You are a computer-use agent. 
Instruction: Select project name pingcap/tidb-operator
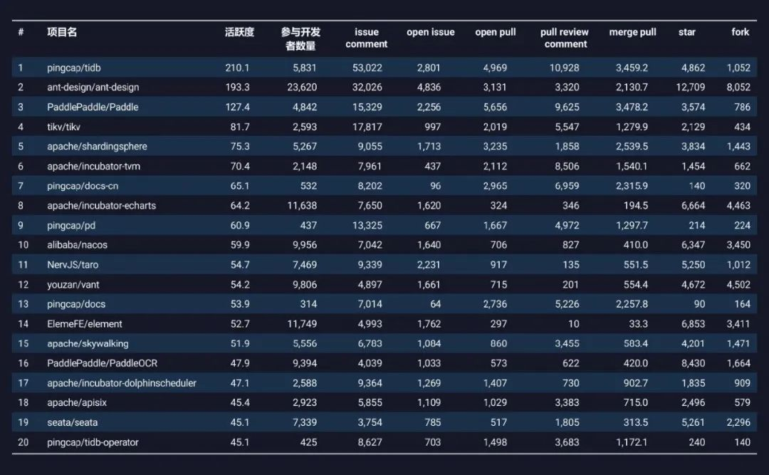(x=93, y=442)
